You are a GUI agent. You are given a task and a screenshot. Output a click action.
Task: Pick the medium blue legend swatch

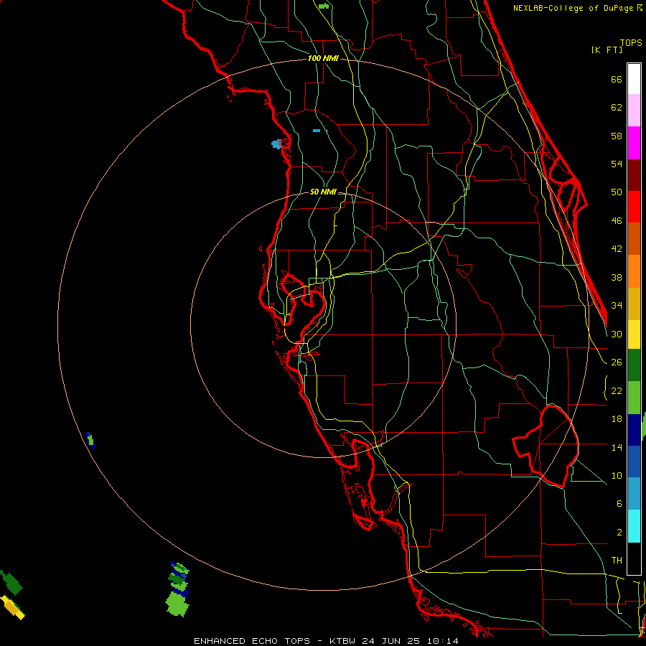[634, 462]
